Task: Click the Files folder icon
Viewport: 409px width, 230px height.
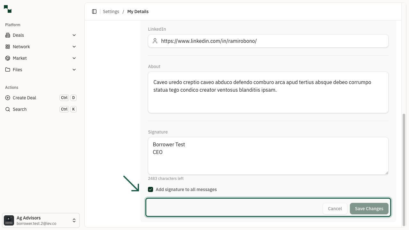Action: click(8, 70)
